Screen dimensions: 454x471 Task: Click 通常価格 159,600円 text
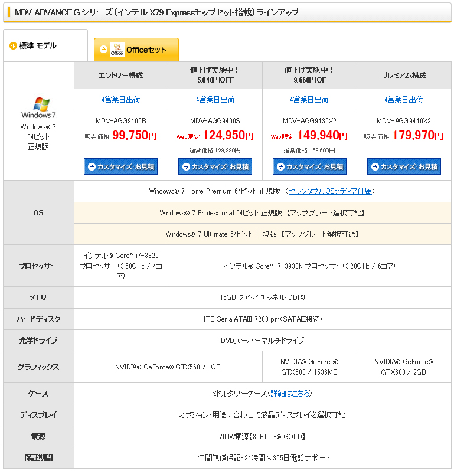pyautogui.click(x=309, y=150)
